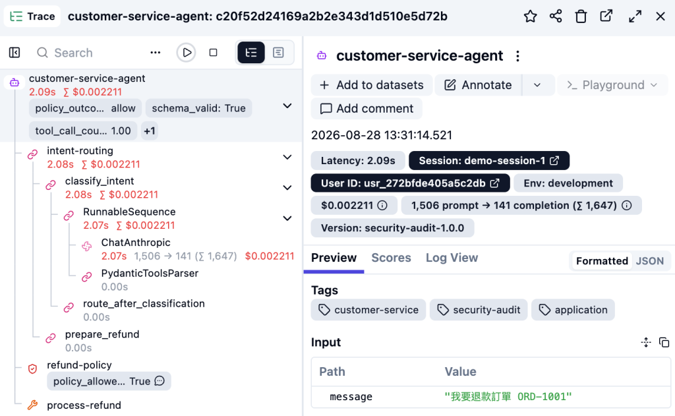Screen dimensions: 675x416
Task: Click the share trace icon
Action: [x=556, y=16]
